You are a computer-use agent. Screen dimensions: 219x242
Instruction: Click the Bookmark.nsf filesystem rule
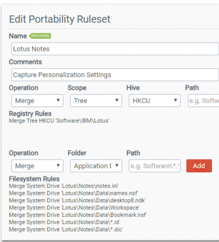tap(77, 215)
